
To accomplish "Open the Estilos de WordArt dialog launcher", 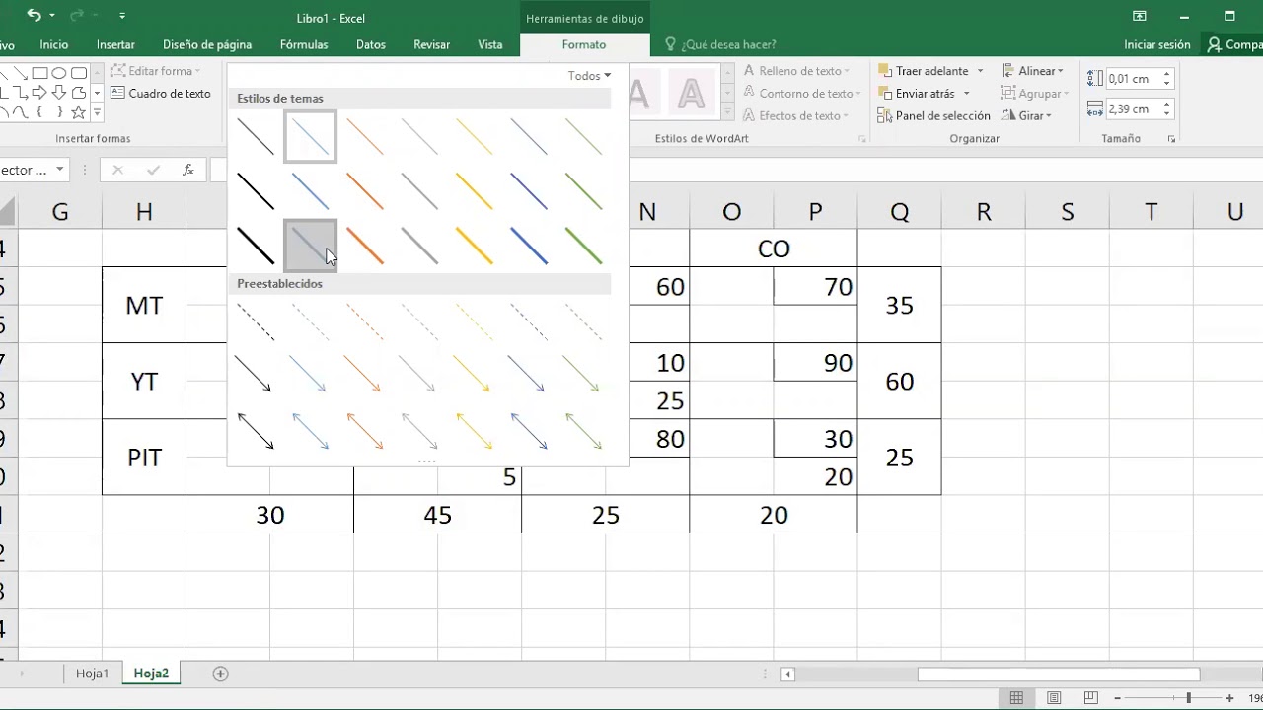I will (861, 139).
